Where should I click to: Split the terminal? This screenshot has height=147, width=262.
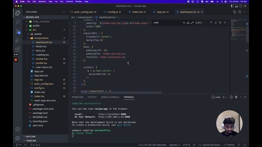tap(231, 97)
